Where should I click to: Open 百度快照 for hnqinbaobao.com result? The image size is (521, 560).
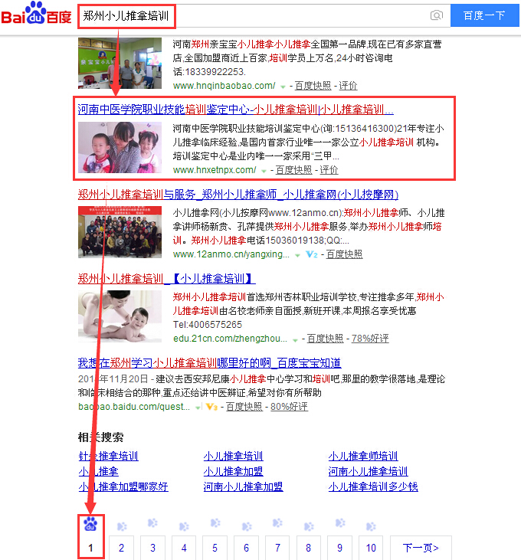(x=313, y=86)
